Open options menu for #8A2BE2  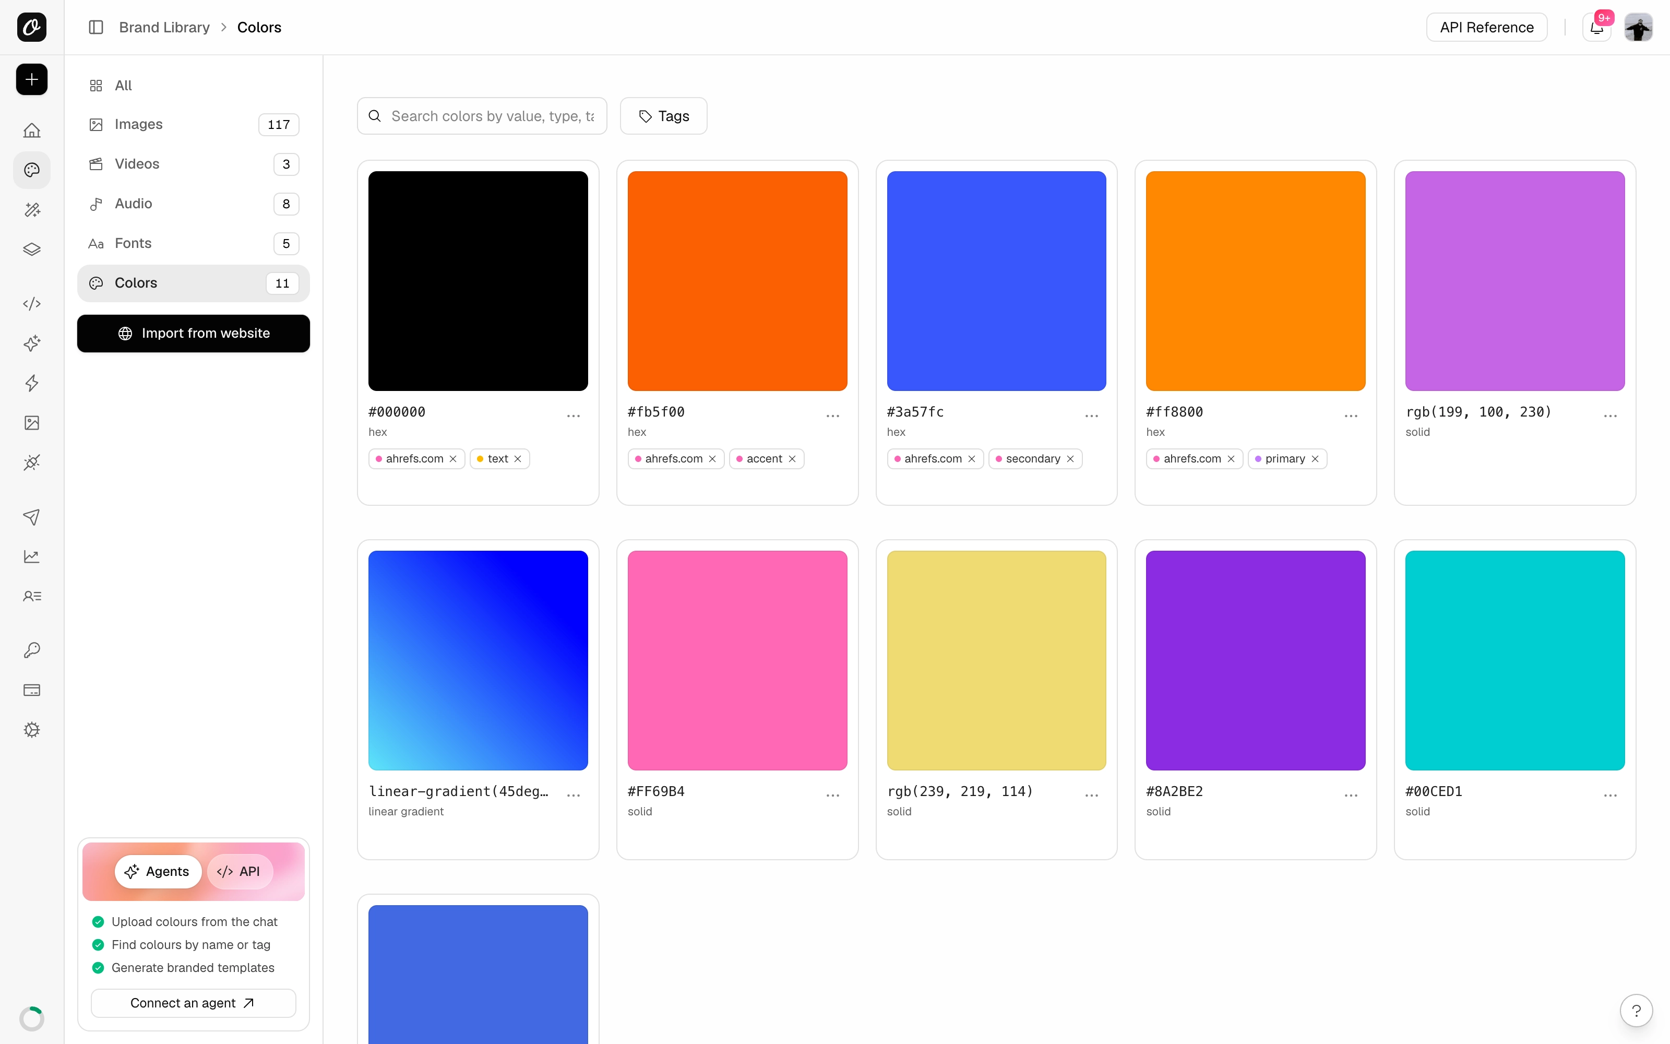coord(1351,796)
